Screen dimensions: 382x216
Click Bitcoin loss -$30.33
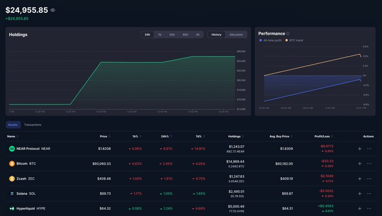pyautogui.click(x=327, y=161)
